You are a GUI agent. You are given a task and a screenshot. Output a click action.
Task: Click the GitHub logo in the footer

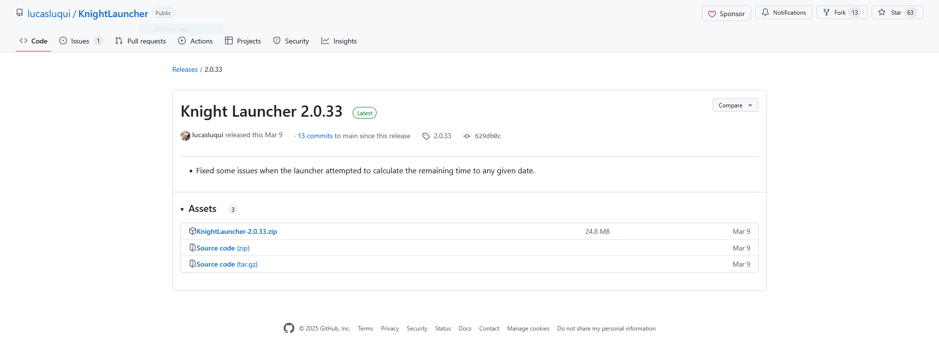[289, 328]
